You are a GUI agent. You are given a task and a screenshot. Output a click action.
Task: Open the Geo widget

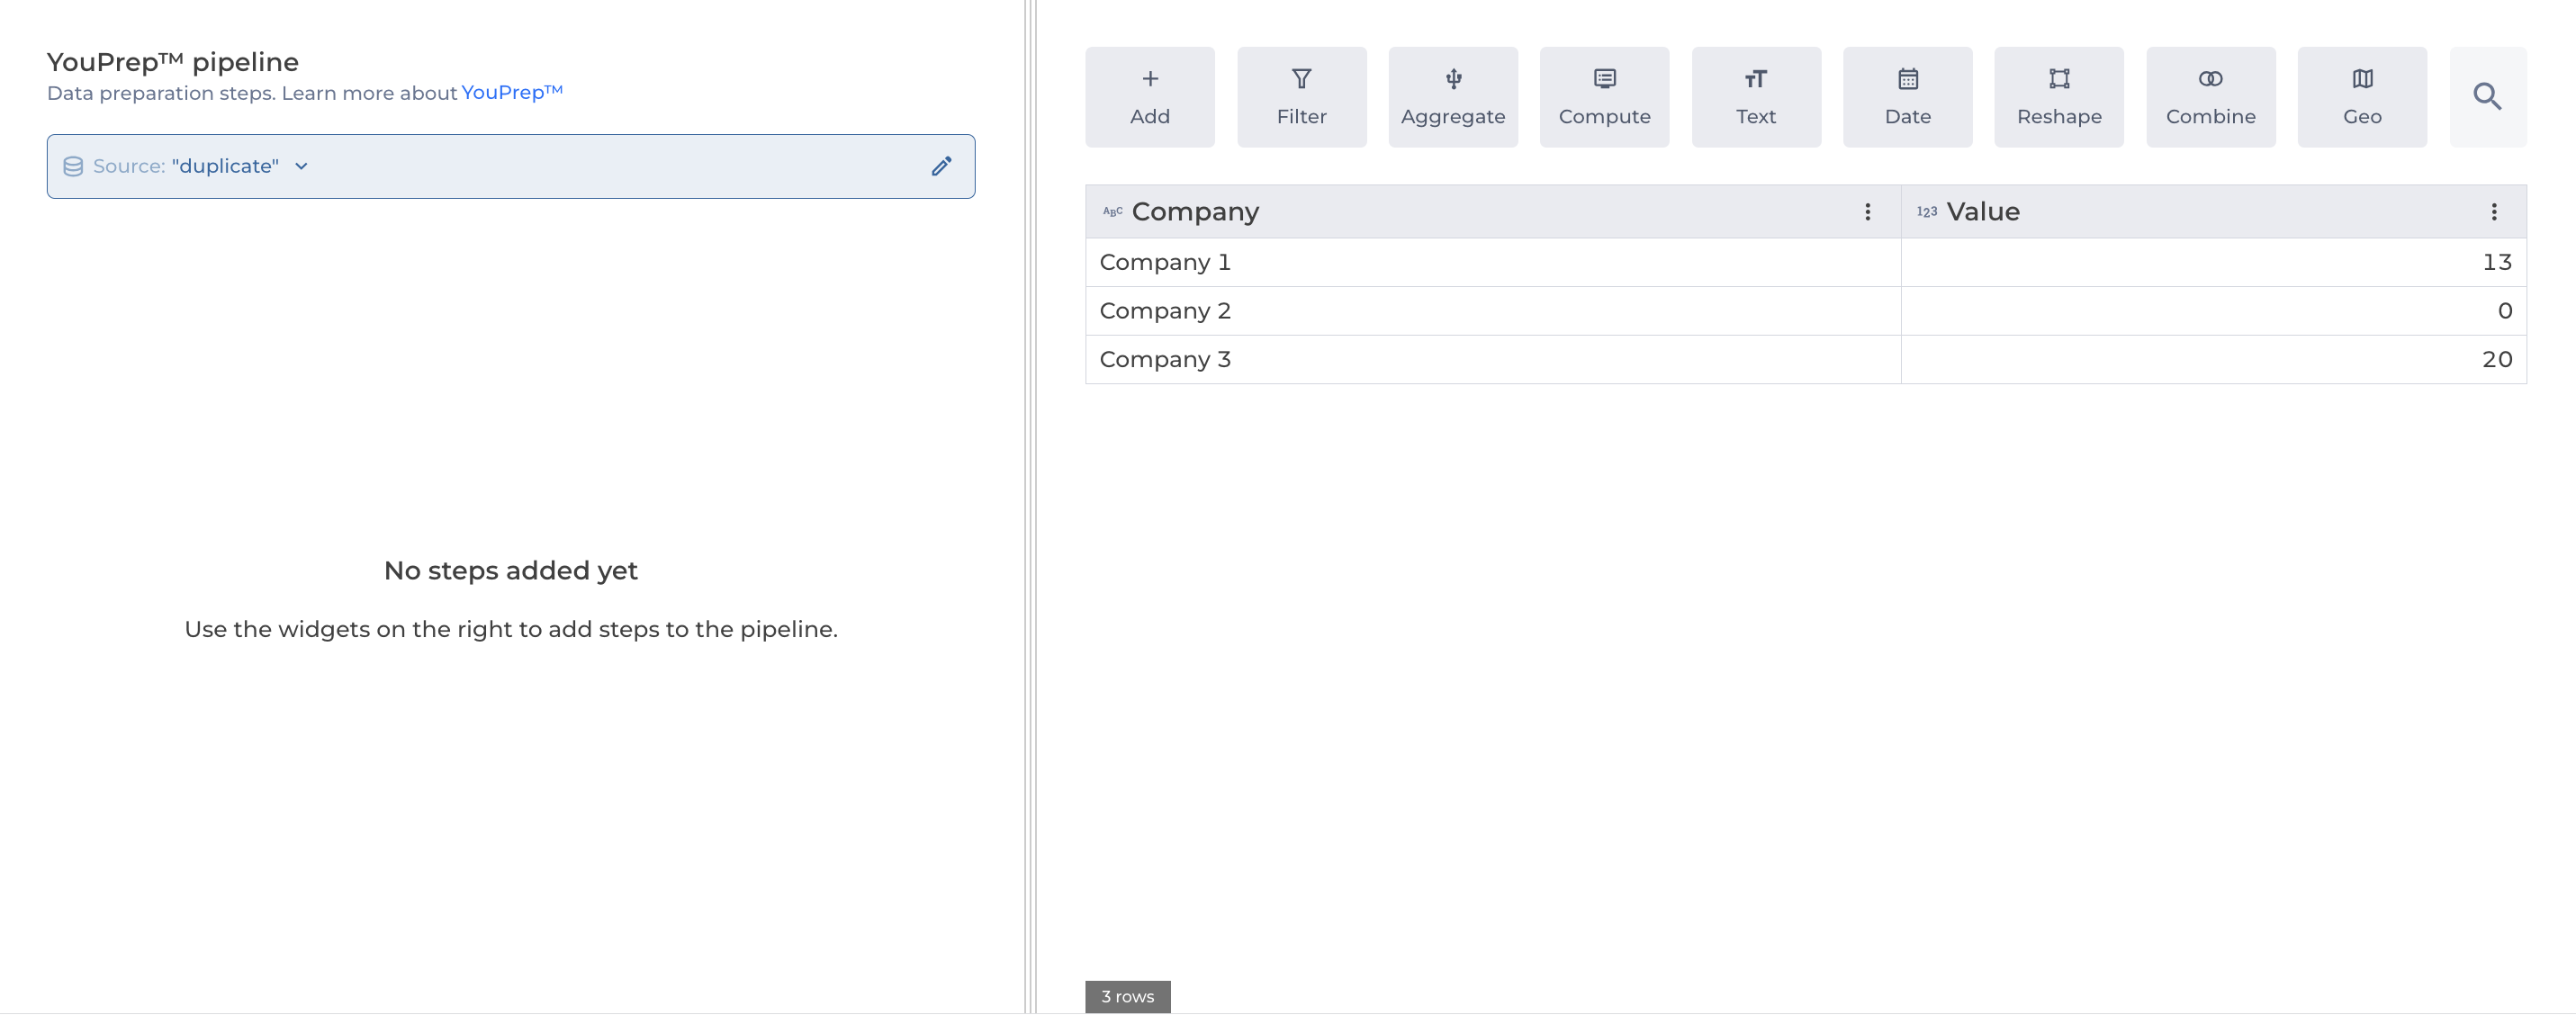2361,97
